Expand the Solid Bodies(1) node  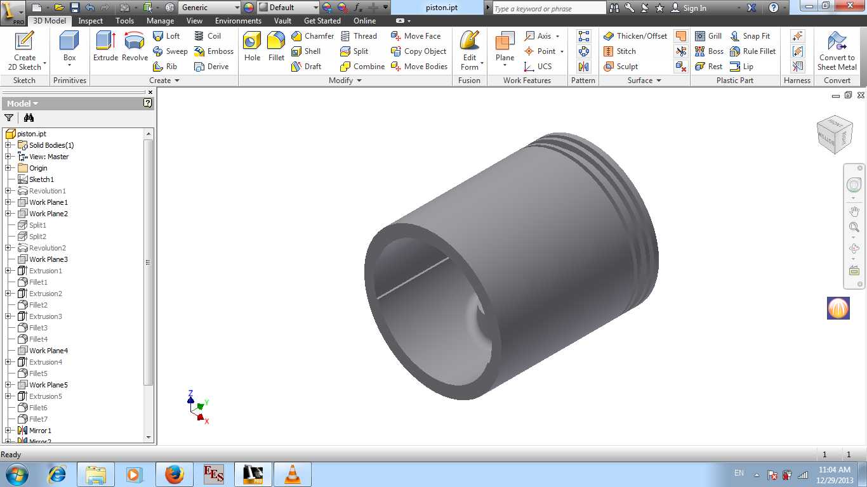pos(9,145)
